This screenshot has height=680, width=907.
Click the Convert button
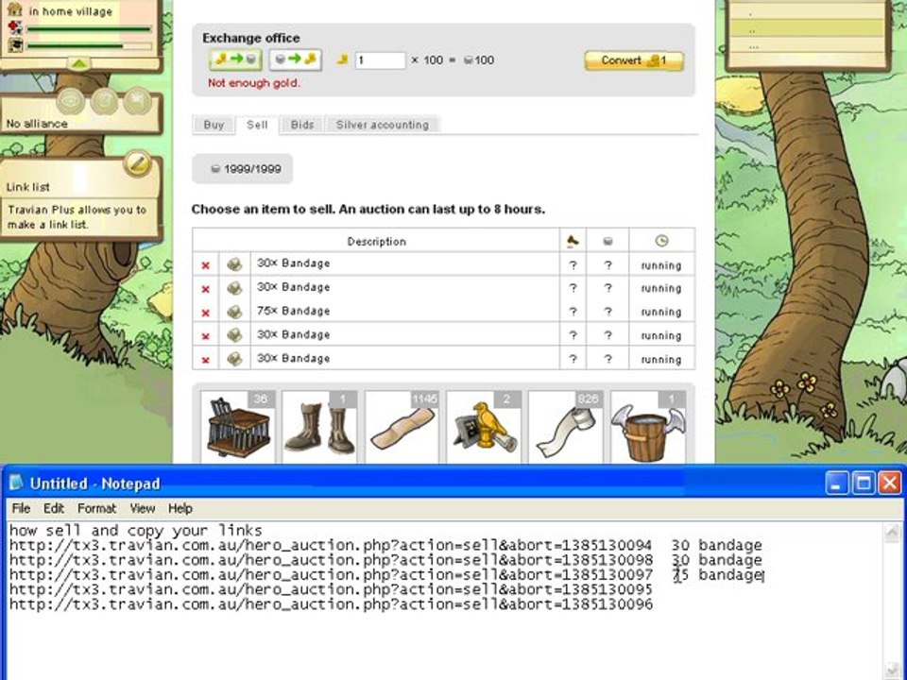click(634, 60)
